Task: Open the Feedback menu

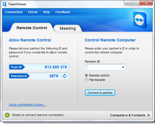Action: pos(63,12)
